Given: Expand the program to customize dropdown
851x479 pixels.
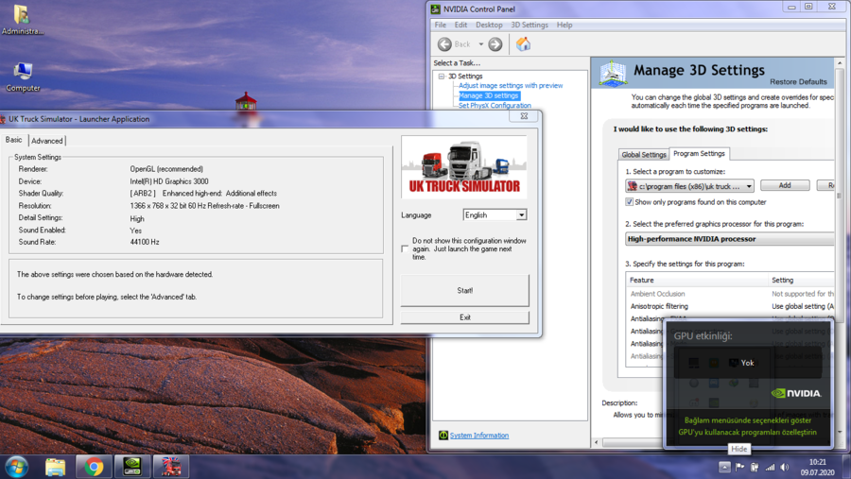Looking at the screenshot, I should pyautogui.click(x=749, y=186).
